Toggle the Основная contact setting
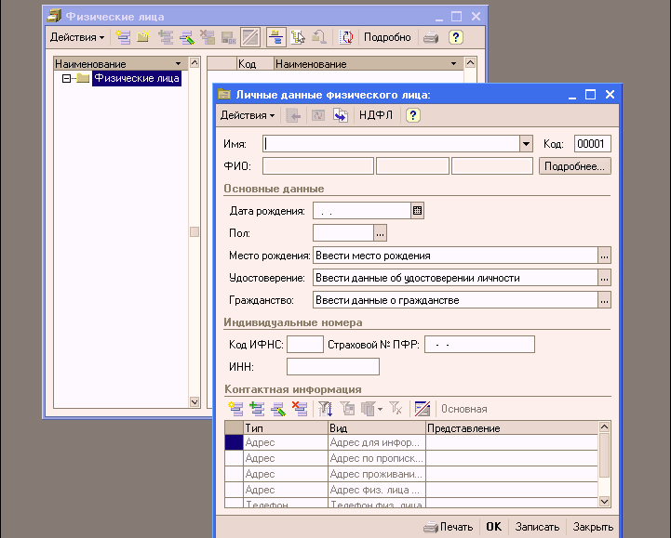 (463, 409)
